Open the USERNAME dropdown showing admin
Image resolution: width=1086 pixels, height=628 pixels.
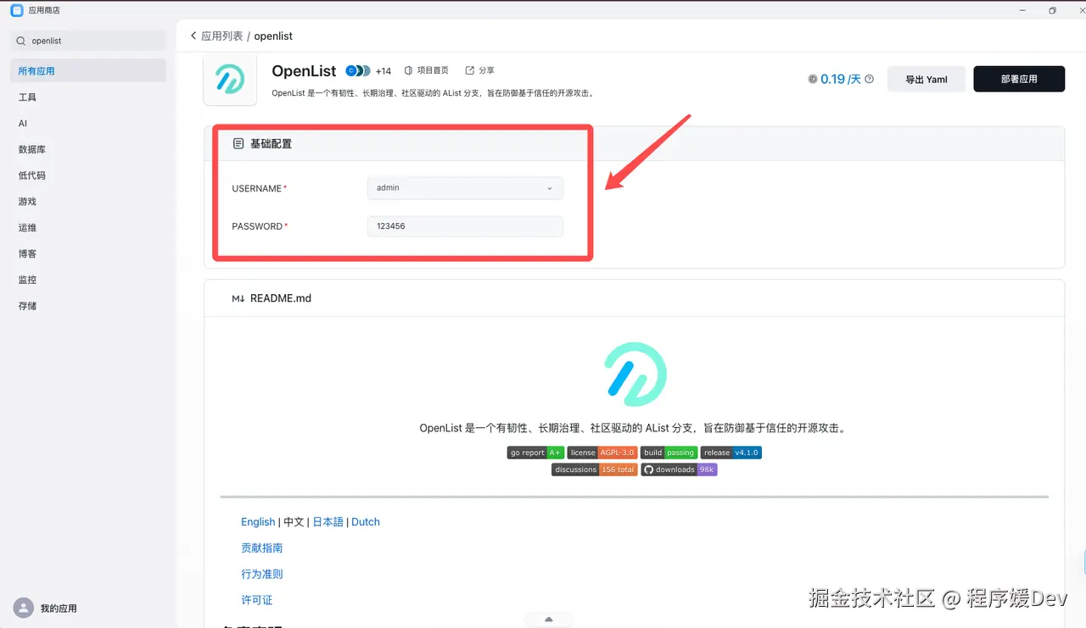(x=465, y=188)
